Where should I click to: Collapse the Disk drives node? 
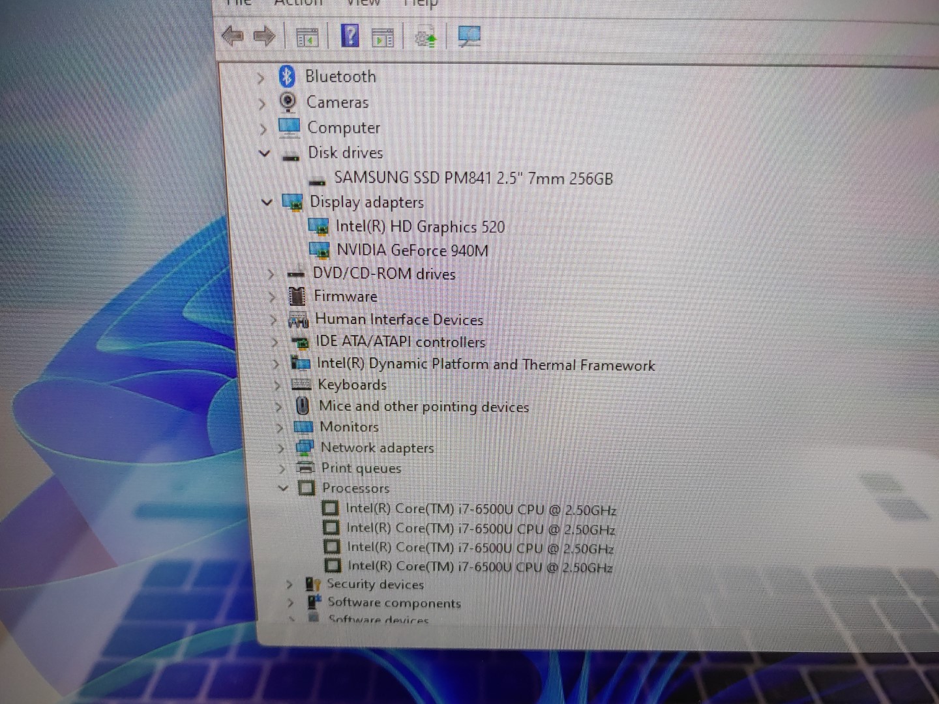click(x=264, y=154)
